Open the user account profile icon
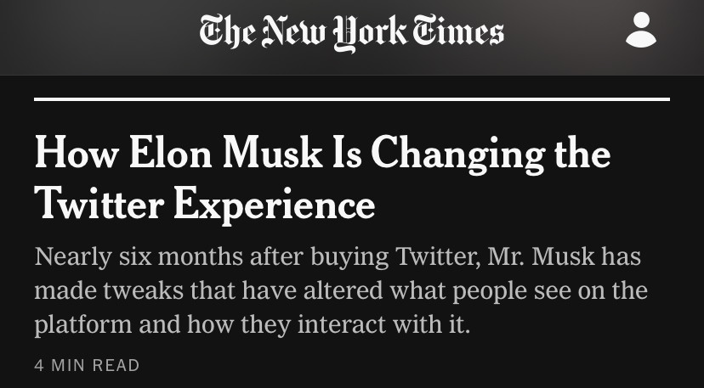Image resolution: width=704 pixels, height=388 pixels. point(640,31)
